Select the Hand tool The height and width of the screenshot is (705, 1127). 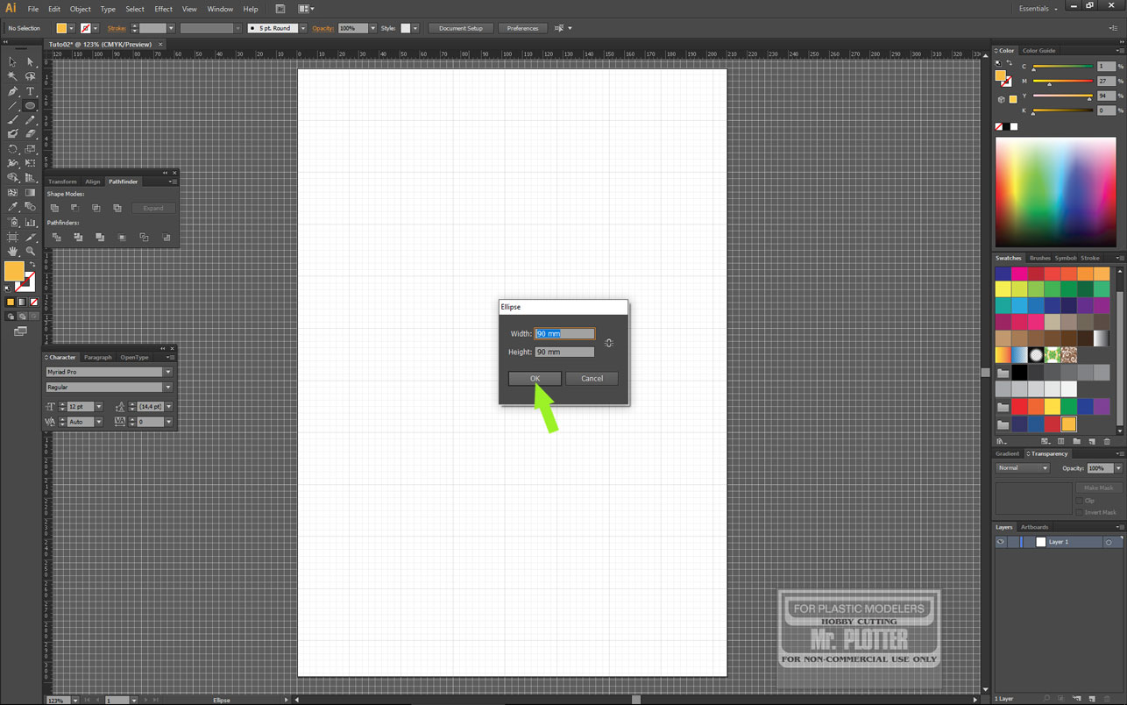12,251
